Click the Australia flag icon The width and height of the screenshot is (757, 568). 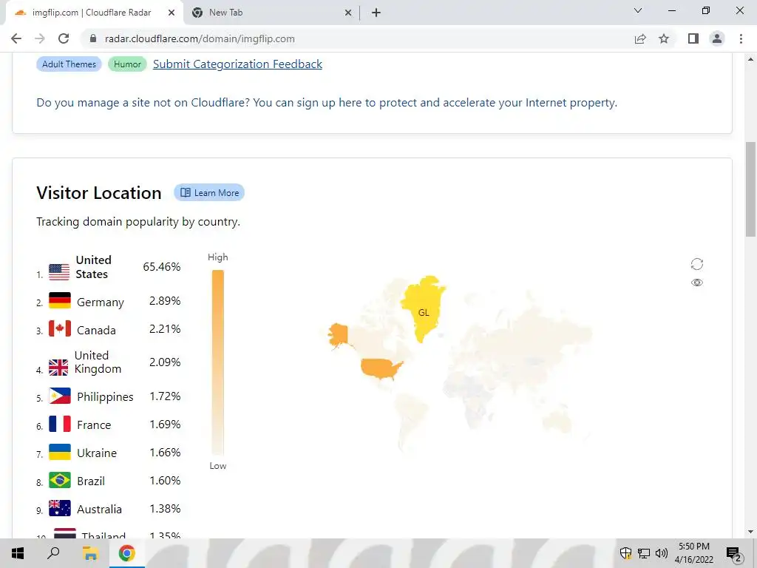pyautogui.click(x=59, y=508)
